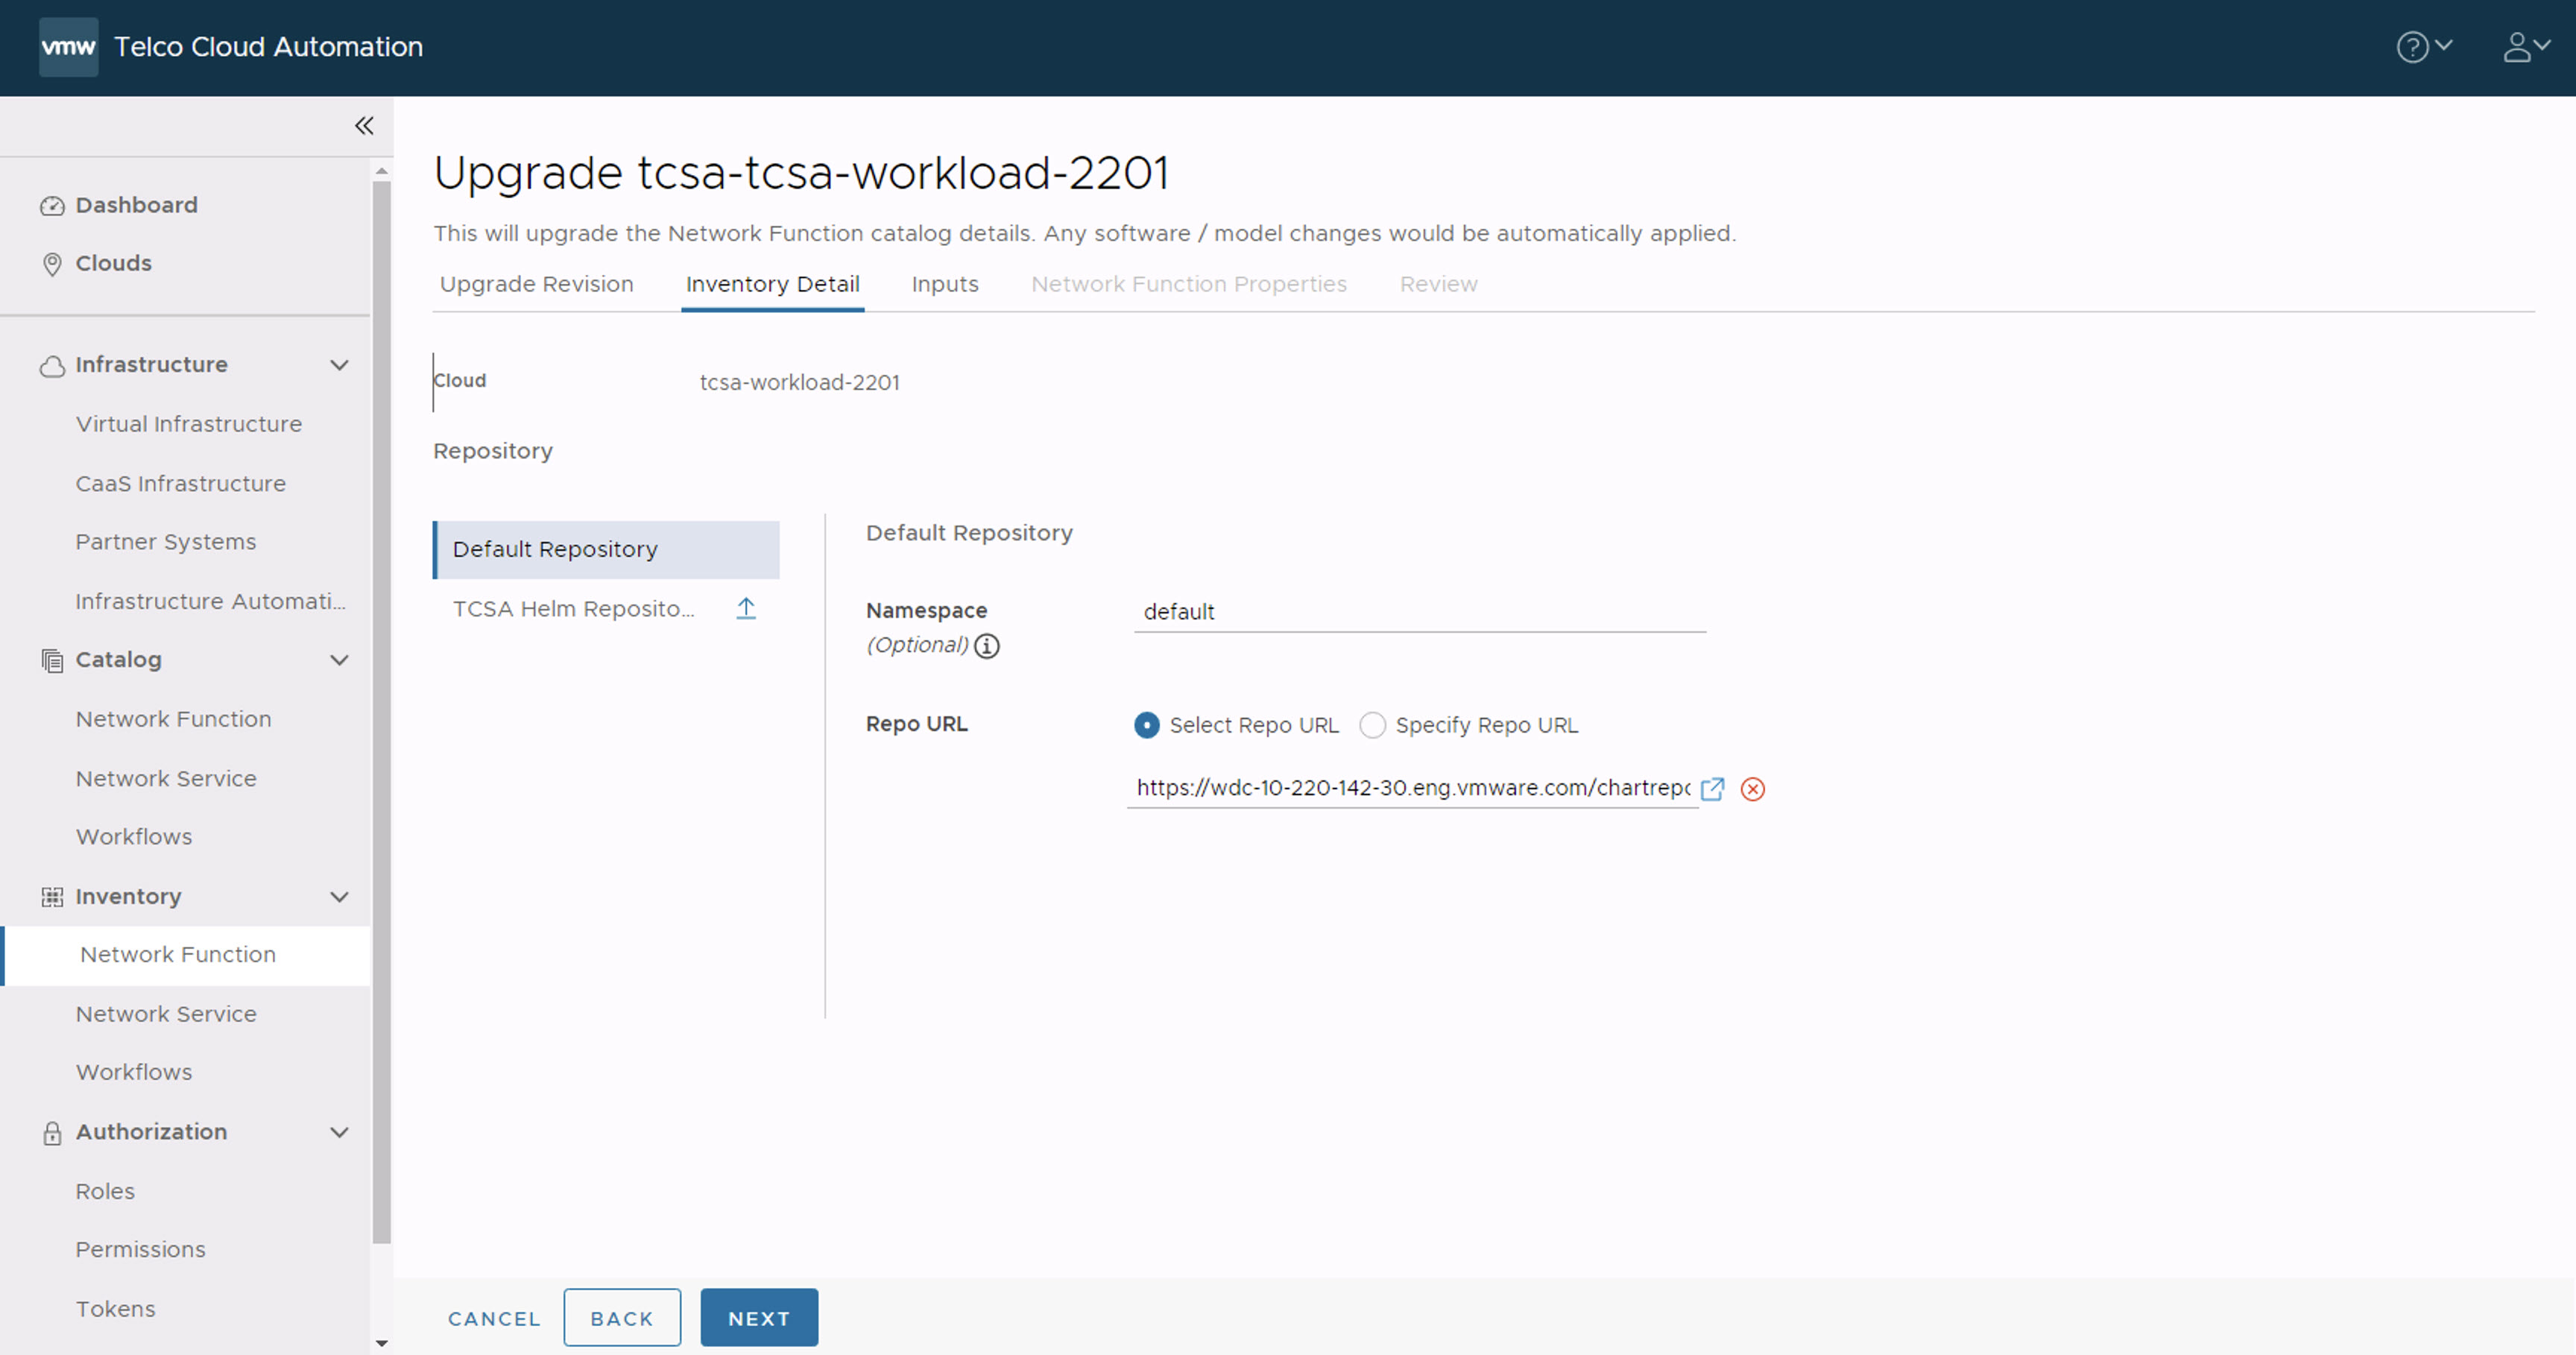The width and height of the screenshot is (2576, 1355).
Task: Select Default Repository in repository list
Action: point(606,550)
